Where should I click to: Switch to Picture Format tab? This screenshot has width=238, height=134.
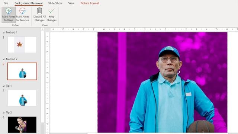(x=90, y=3)
